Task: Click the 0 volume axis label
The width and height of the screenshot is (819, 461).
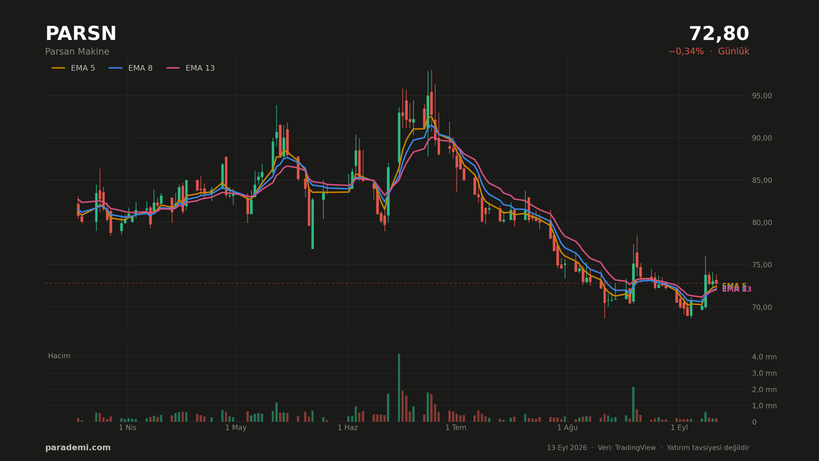Action: (x=754, y=422)
